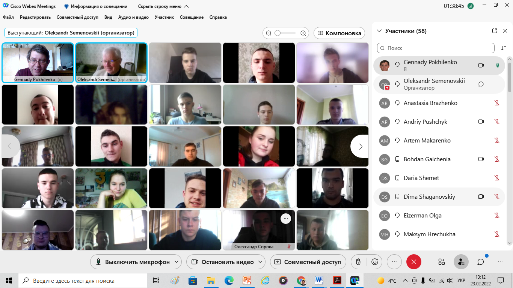Viewport: 513px width, 288px height.
Task: Open the Участник menu
Action: tap(164, 17)
